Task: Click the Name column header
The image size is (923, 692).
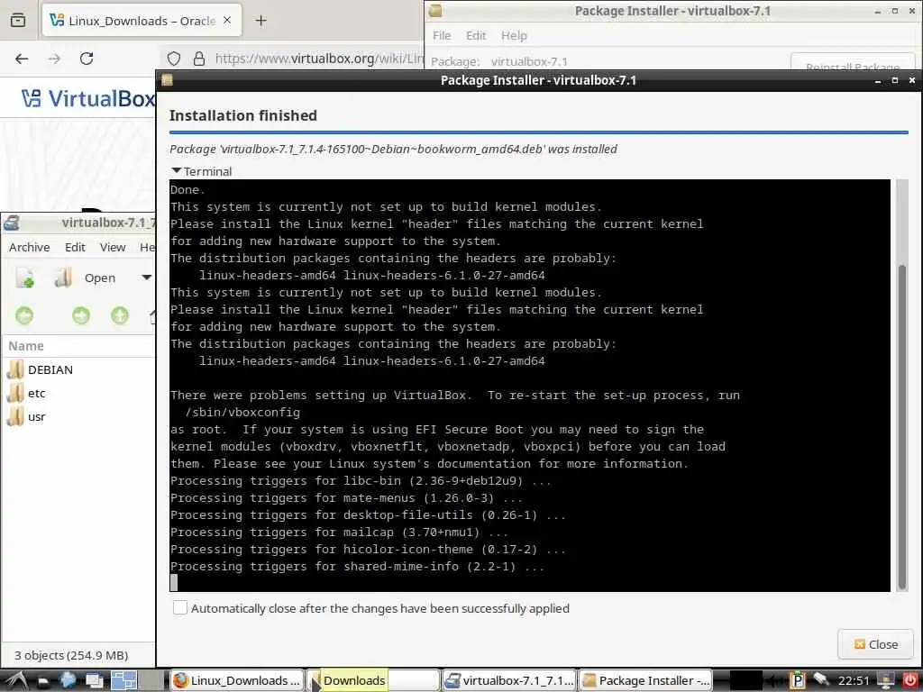Action: point(78,346)
